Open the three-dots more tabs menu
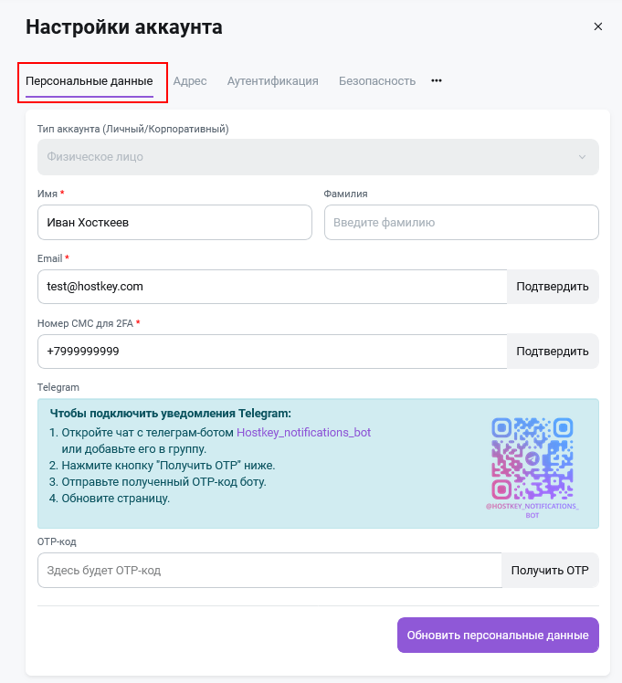The width and height of the screenshot is (622, 683). coord(437,80)
